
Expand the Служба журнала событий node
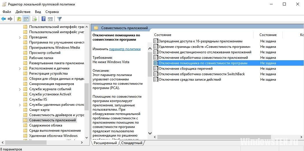(20, 89)
